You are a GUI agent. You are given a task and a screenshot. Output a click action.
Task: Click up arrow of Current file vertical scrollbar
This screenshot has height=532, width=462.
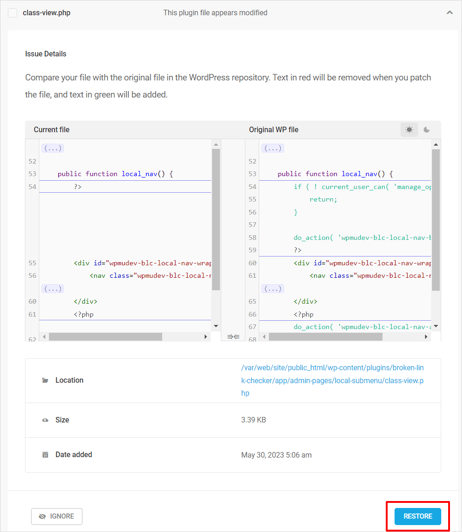coord(216,144)
